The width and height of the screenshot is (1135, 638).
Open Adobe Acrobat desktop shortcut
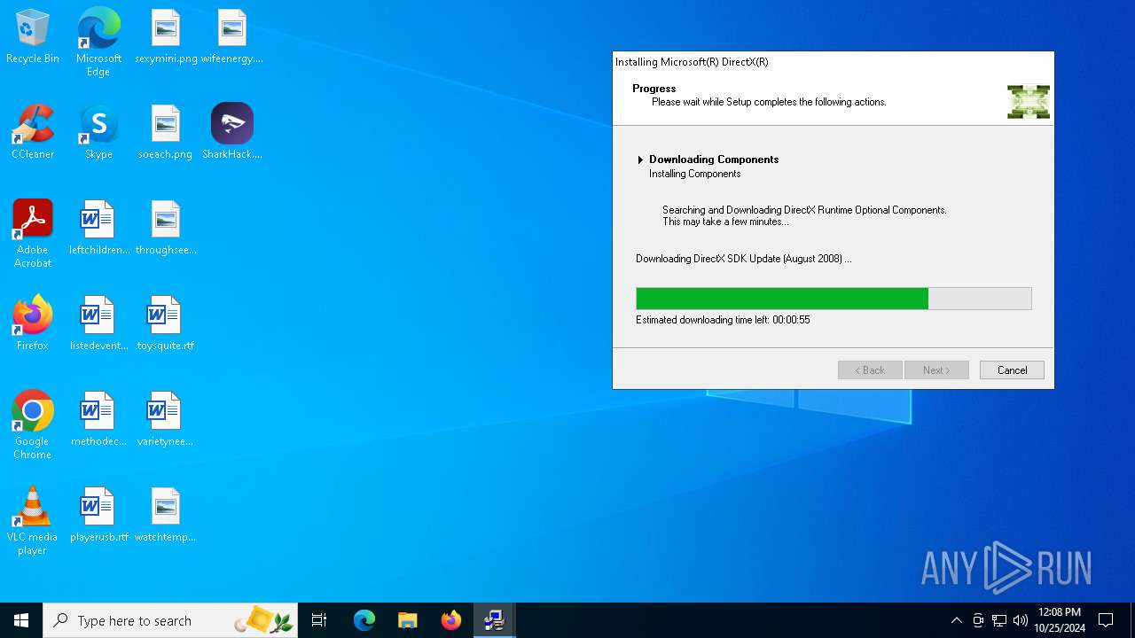(33, 233)
